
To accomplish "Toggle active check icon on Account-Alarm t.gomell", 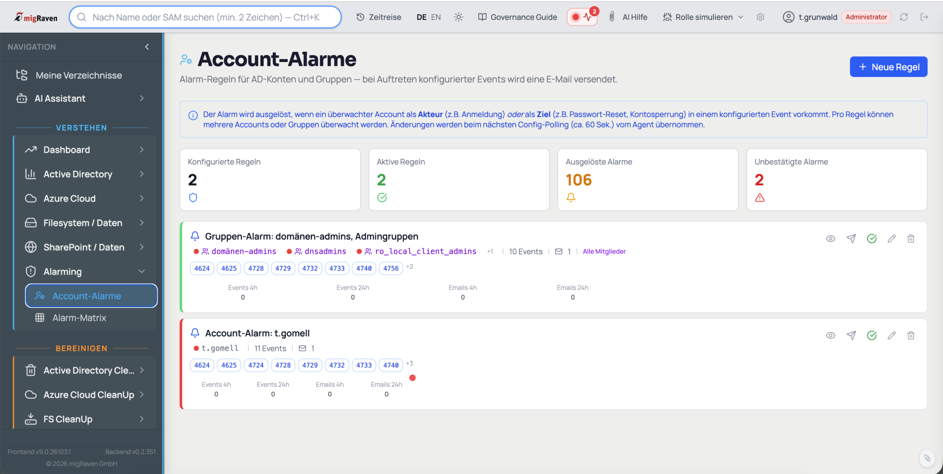I will coord(872,336).
